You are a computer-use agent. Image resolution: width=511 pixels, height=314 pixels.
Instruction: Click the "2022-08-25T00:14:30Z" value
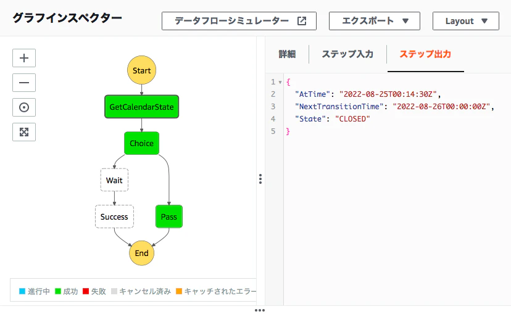388,94
